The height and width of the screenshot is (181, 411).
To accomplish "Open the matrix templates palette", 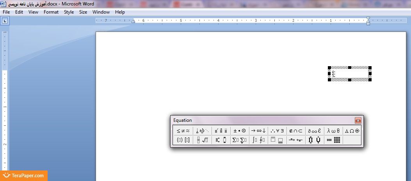I will pos(333,140).
